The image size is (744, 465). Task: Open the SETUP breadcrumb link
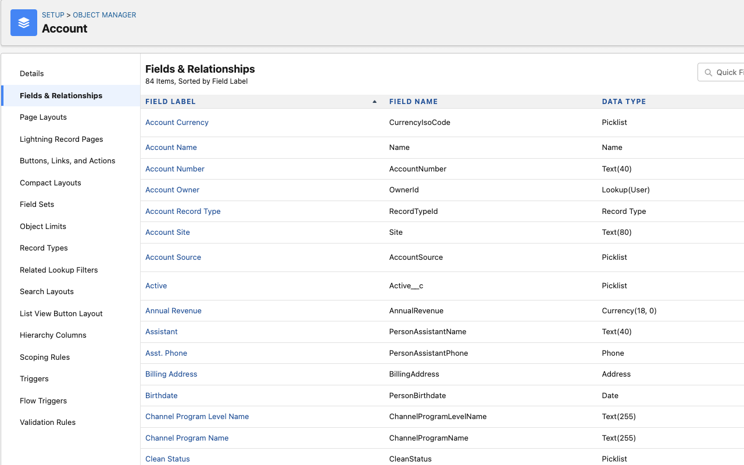53,15
